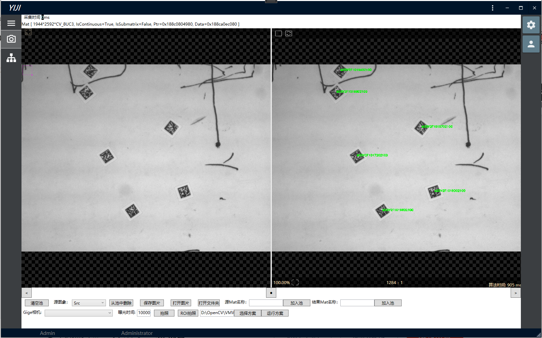Image resolution: width=542 pixels, height=338 pixels.
Task: Click the 打开图片 open image button
Action: (x=181, y=303)
